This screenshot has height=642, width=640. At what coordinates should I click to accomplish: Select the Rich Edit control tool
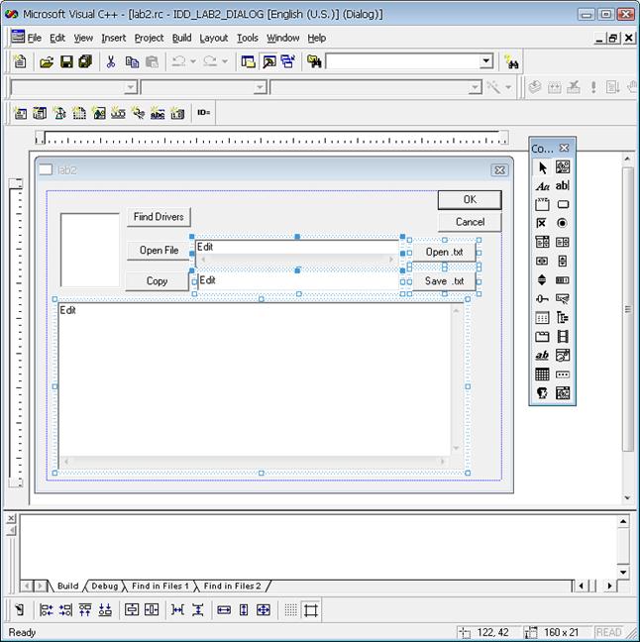tap(542, 356)
